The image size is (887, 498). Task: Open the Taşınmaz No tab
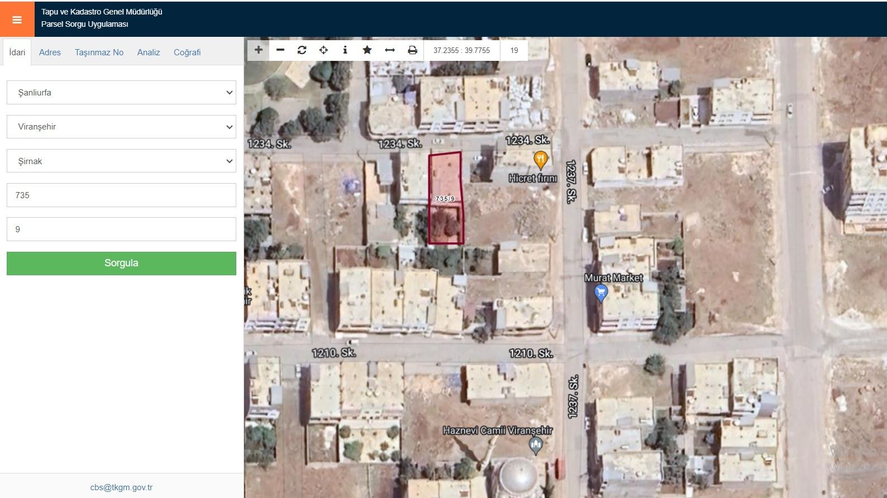click(99, 52)
